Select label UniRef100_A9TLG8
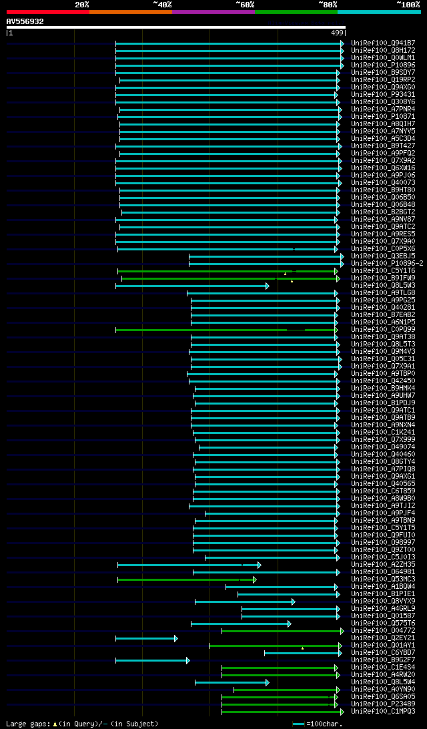427x729 pixels. coord(384,293)
